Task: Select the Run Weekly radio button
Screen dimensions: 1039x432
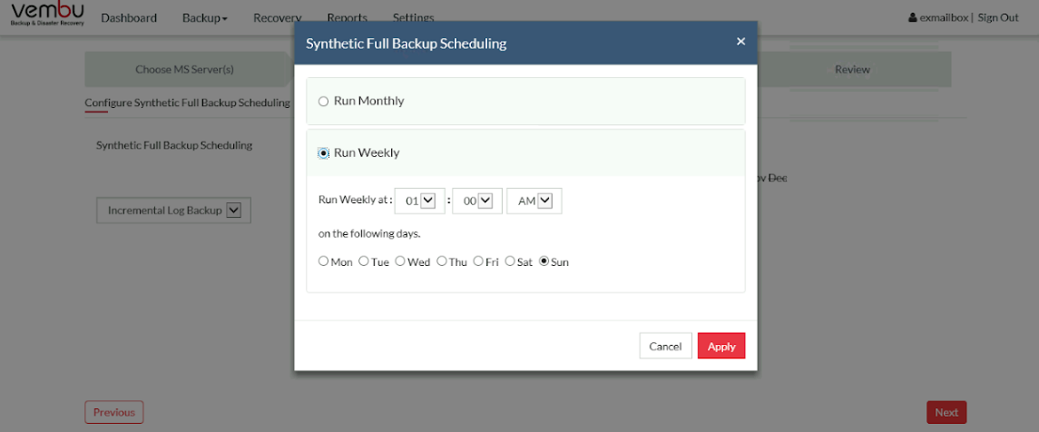Action: point(323,153)
